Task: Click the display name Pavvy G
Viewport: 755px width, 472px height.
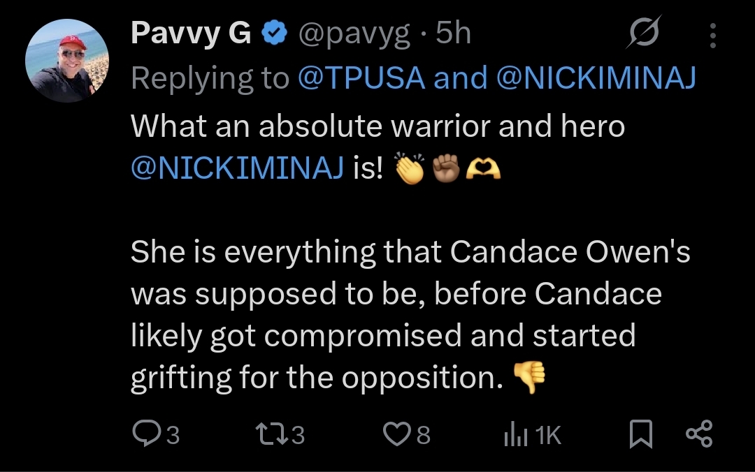Action: 191,34
